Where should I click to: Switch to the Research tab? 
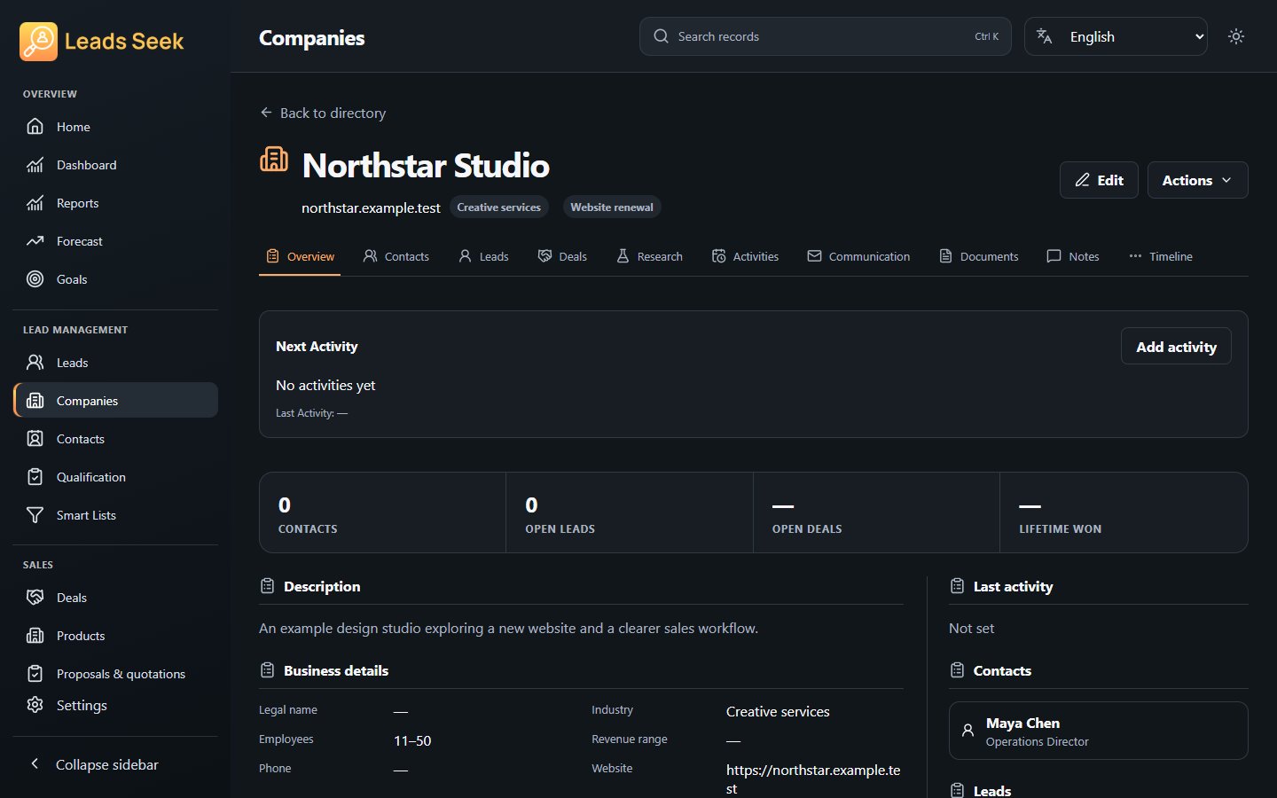tap(650, 256)
